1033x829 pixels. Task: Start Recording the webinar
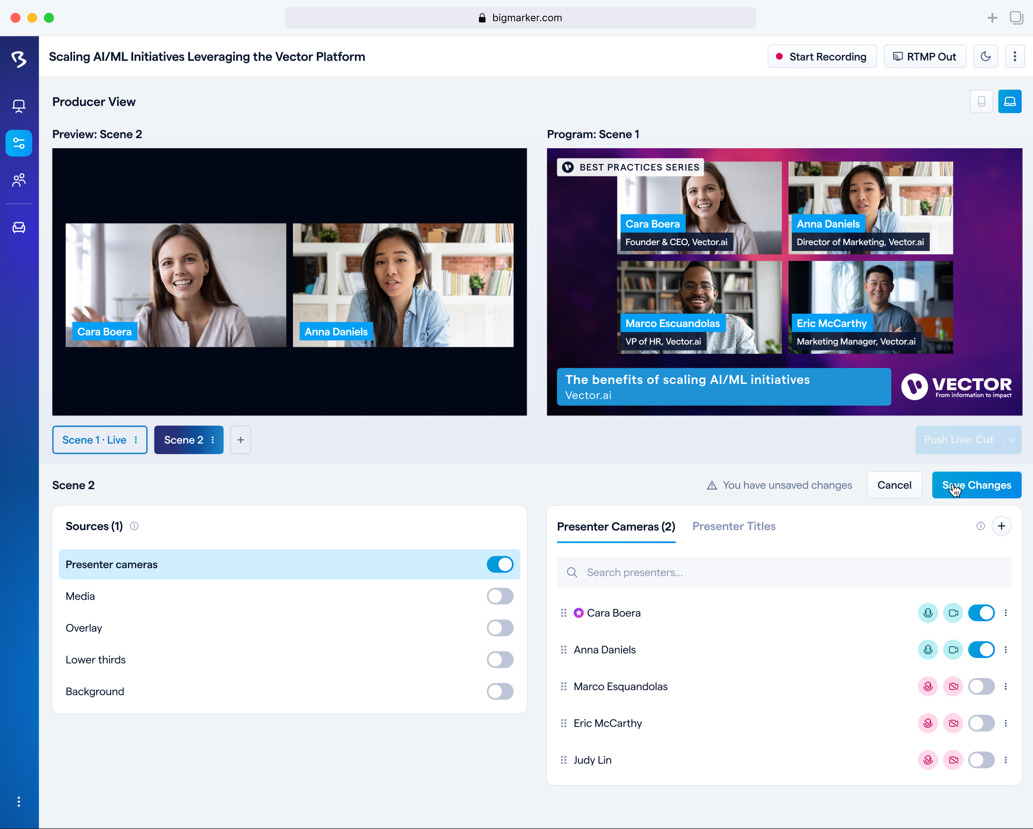pos(822,56)
